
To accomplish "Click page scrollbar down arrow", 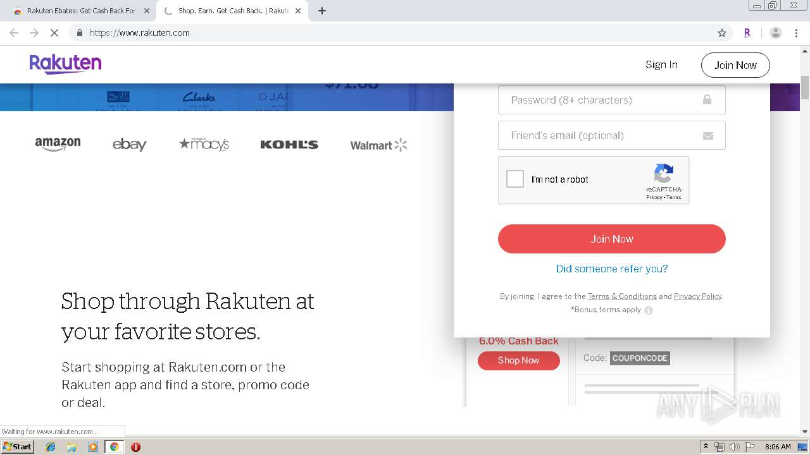I will click(805, 432).
